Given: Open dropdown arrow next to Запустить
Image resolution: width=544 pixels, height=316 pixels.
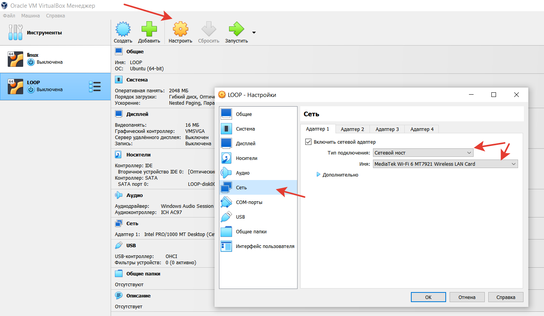Looking at the screenshot, I should click(x=254, y=32).
